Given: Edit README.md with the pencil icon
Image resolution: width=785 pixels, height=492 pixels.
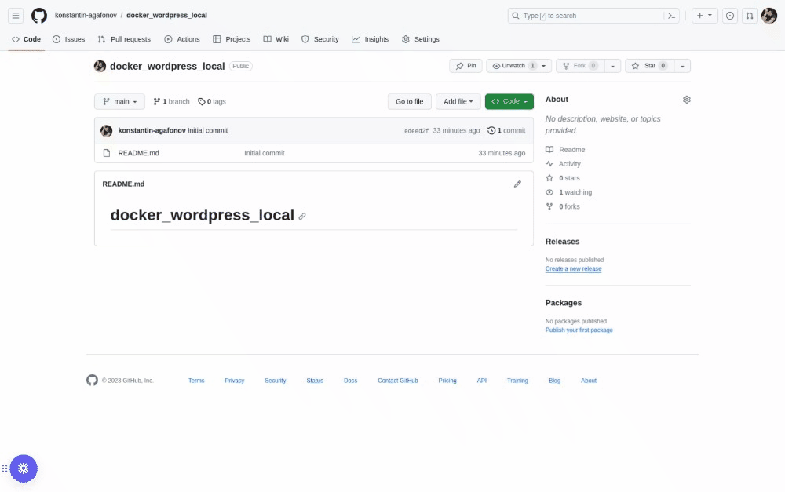Looking at the screenshot, I should [x=517, y=184].
